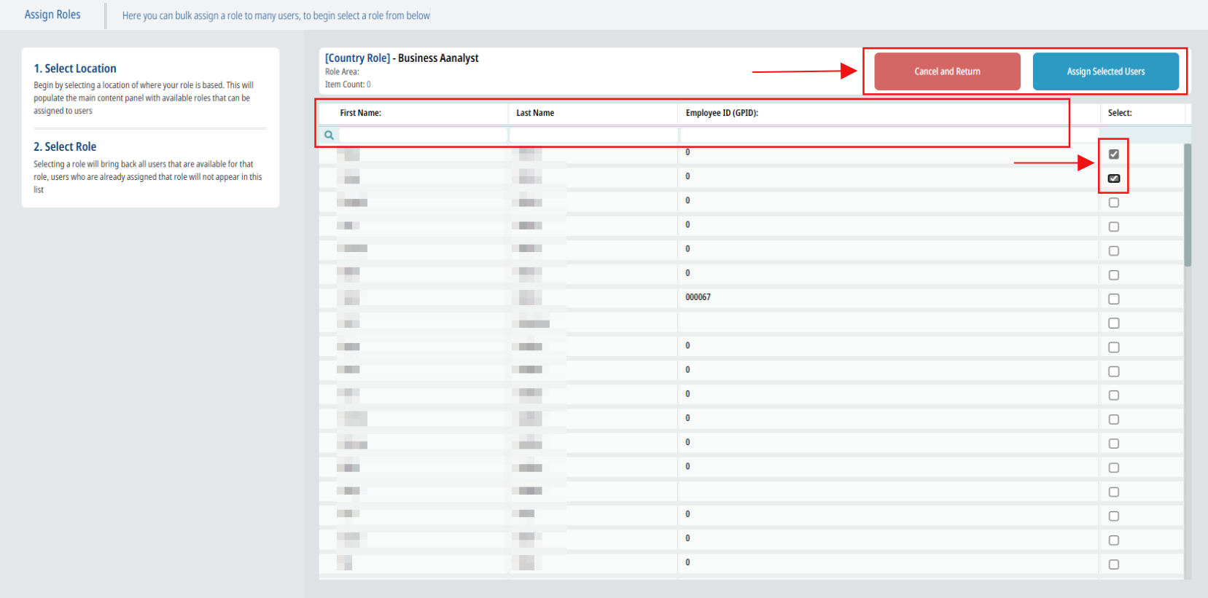Tick the first unchecked checkbox in the third row
The image size is (1208, 598).
1114,202
